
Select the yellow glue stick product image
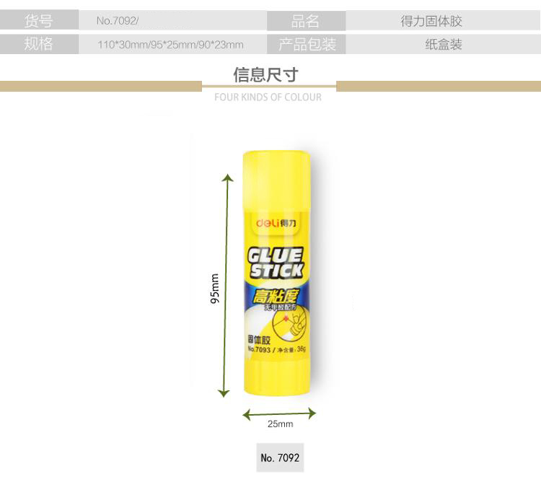(277, 273)
